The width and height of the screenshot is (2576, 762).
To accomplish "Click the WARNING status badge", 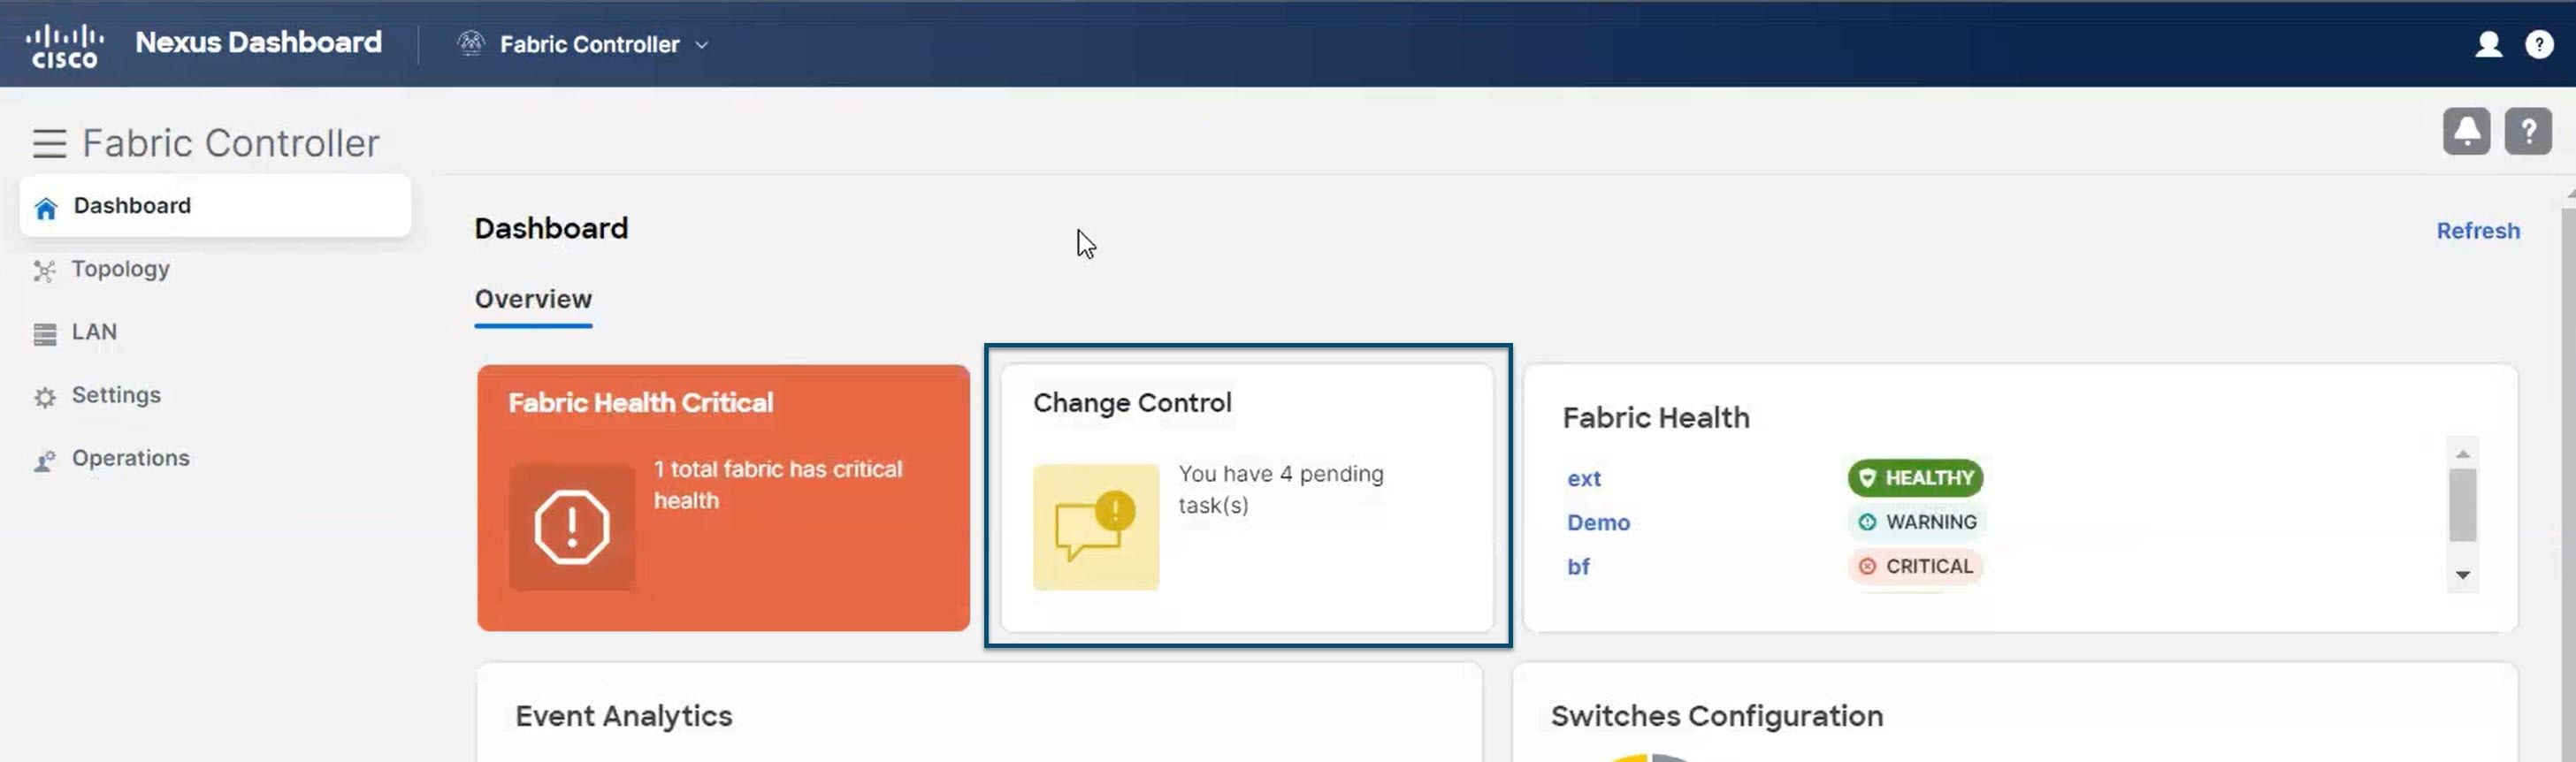I will point(1917,522).
